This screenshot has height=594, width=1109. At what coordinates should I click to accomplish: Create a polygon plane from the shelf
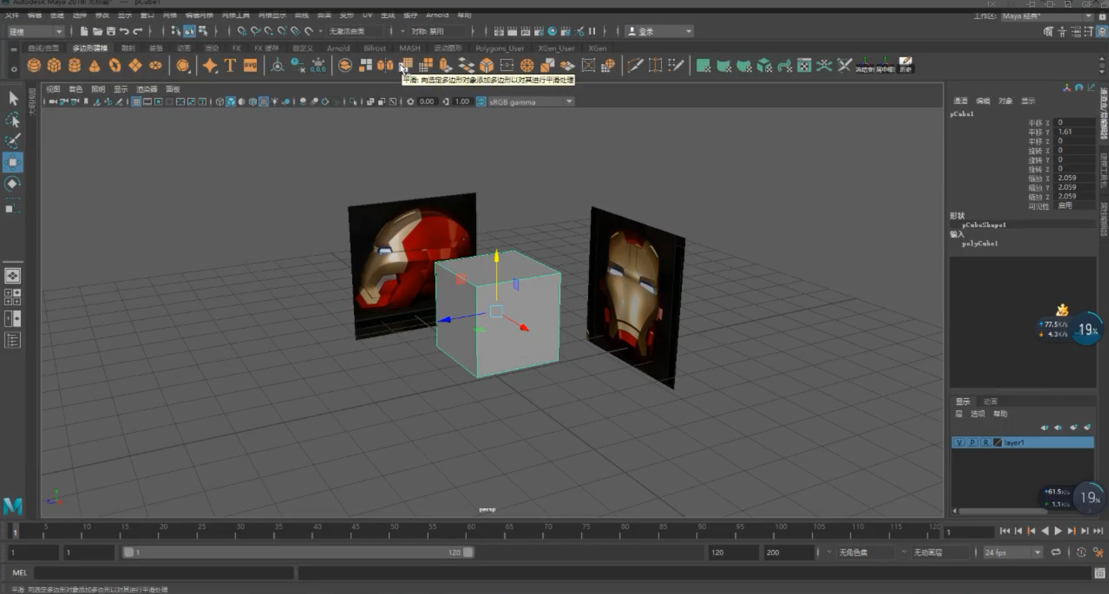[x=135, y=65]
